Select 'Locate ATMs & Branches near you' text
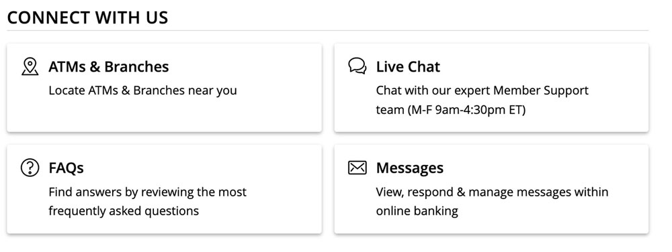672x252 pixels. [142, 90]
